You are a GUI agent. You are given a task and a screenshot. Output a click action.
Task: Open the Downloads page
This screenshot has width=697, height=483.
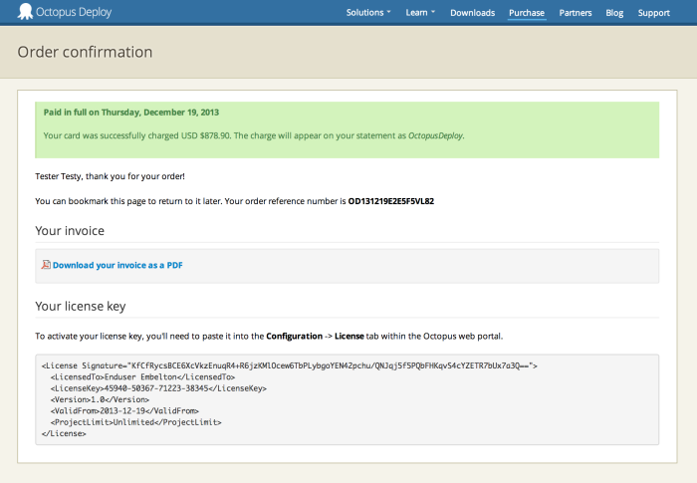[x=473, y=13]
